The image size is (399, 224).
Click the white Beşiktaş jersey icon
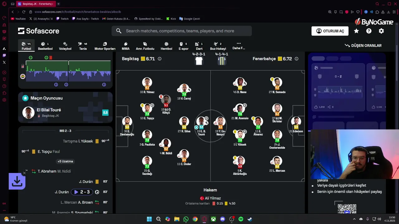[199, 61]
